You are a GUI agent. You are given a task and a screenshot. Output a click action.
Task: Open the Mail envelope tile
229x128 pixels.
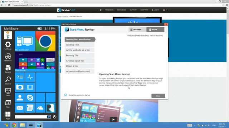click(x=20, y=108)
